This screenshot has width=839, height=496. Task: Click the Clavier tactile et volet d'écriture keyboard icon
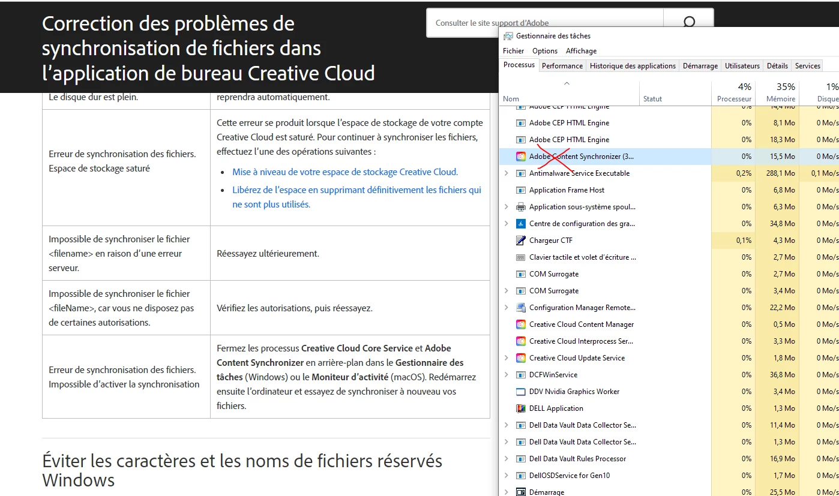[521, 257]
